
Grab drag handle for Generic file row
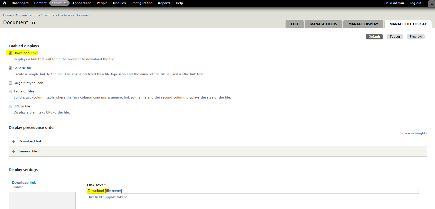pyautogui.click(x=13, y=151)
